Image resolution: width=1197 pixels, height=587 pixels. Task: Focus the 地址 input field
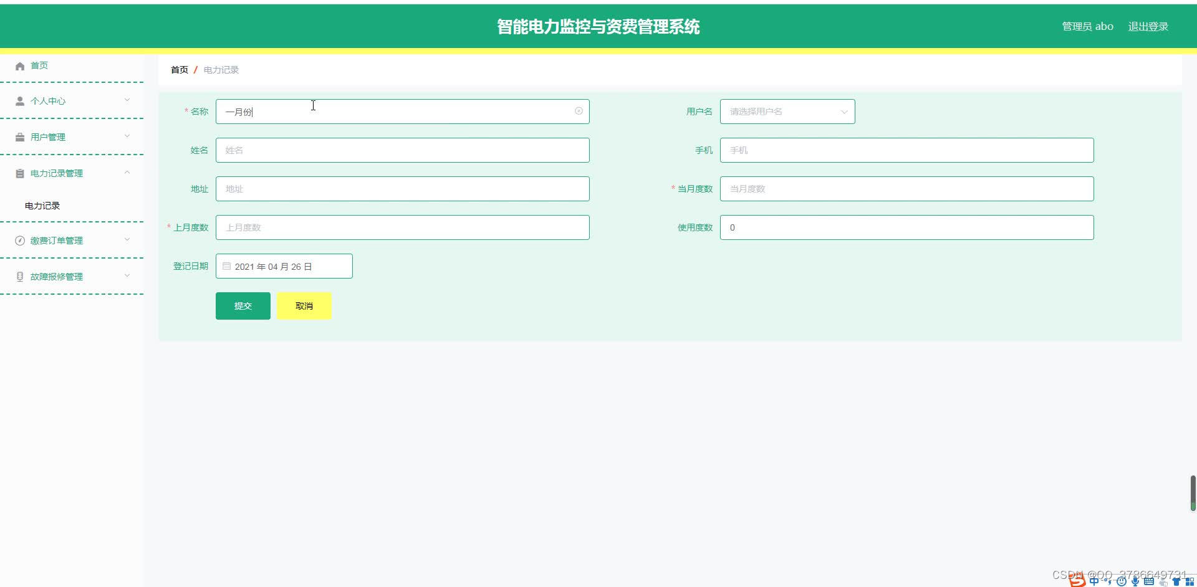pyautogui.click(x=402, y=189)
